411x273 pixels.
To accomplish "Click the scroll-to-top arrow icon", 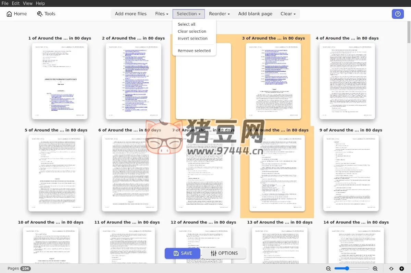I will coord(402,269).
